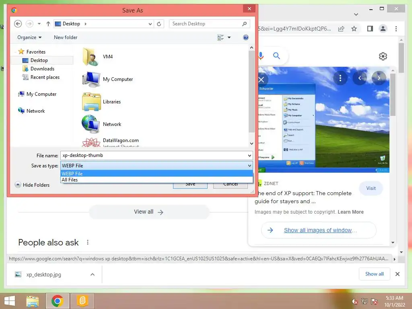Click the Save button
The height and width of the screenshot is (309, 412).
(x=190, y=184)
